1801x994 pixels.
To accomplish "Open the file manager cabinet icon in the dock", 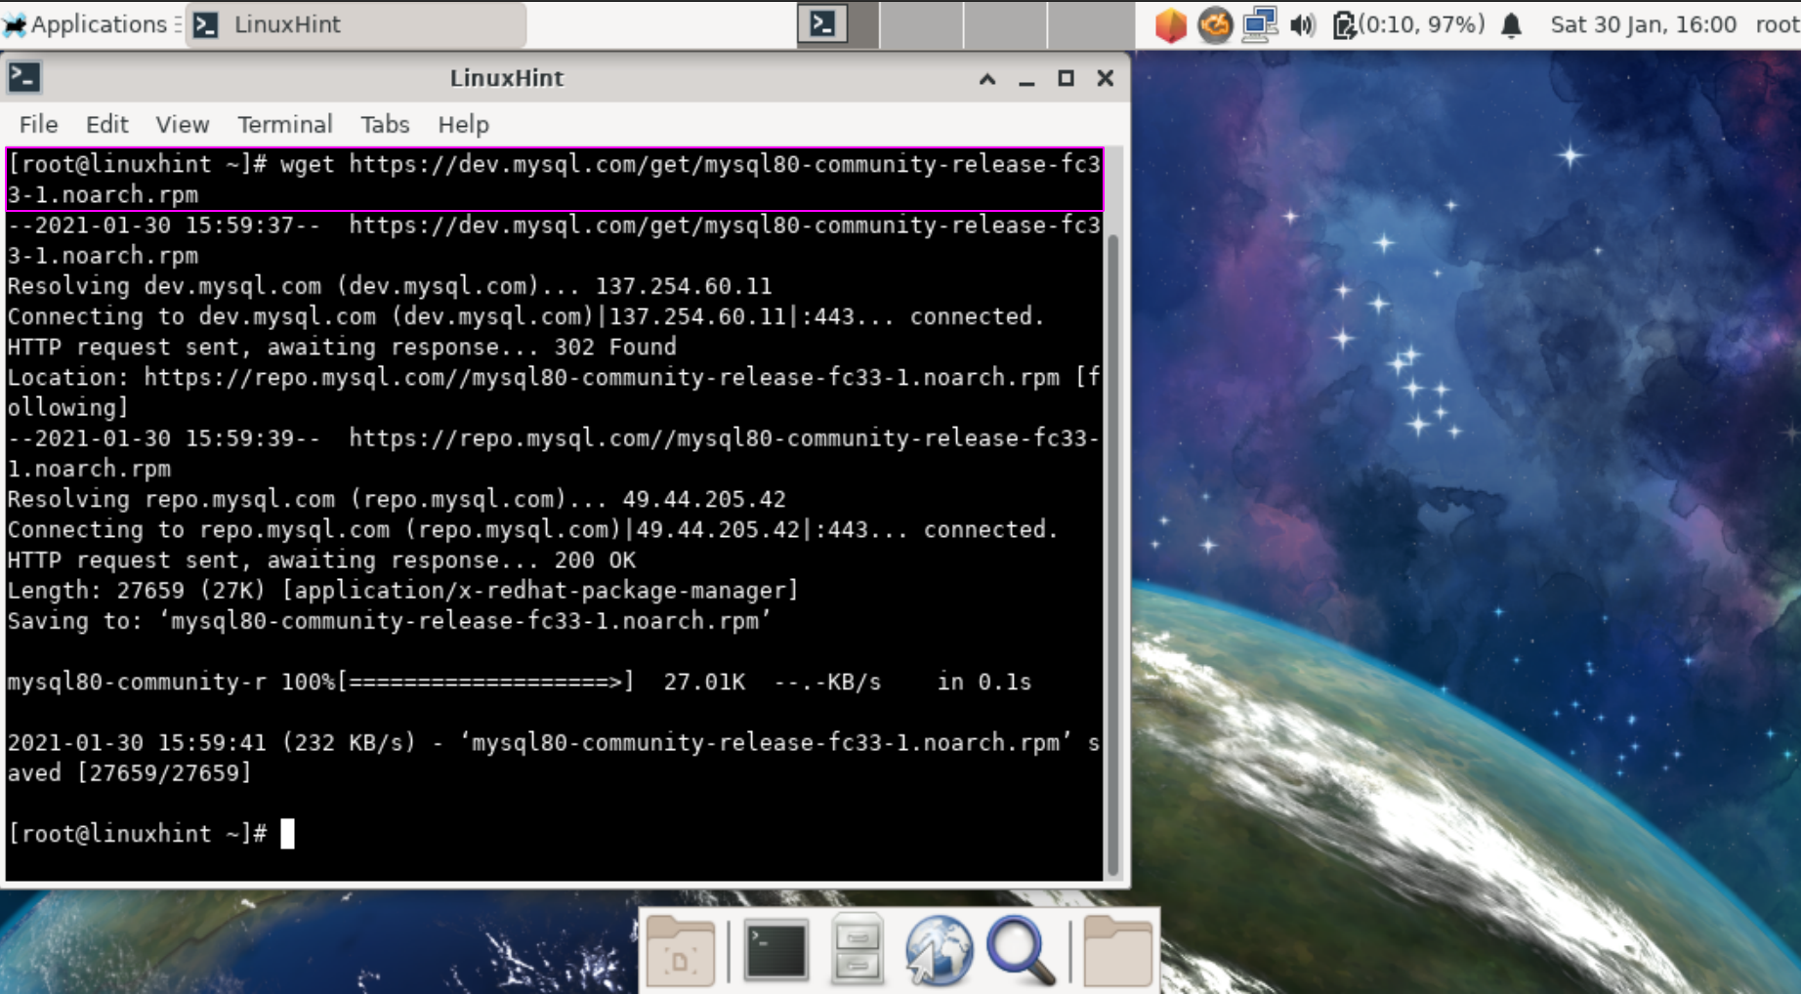I will click(x=858, y=950).
